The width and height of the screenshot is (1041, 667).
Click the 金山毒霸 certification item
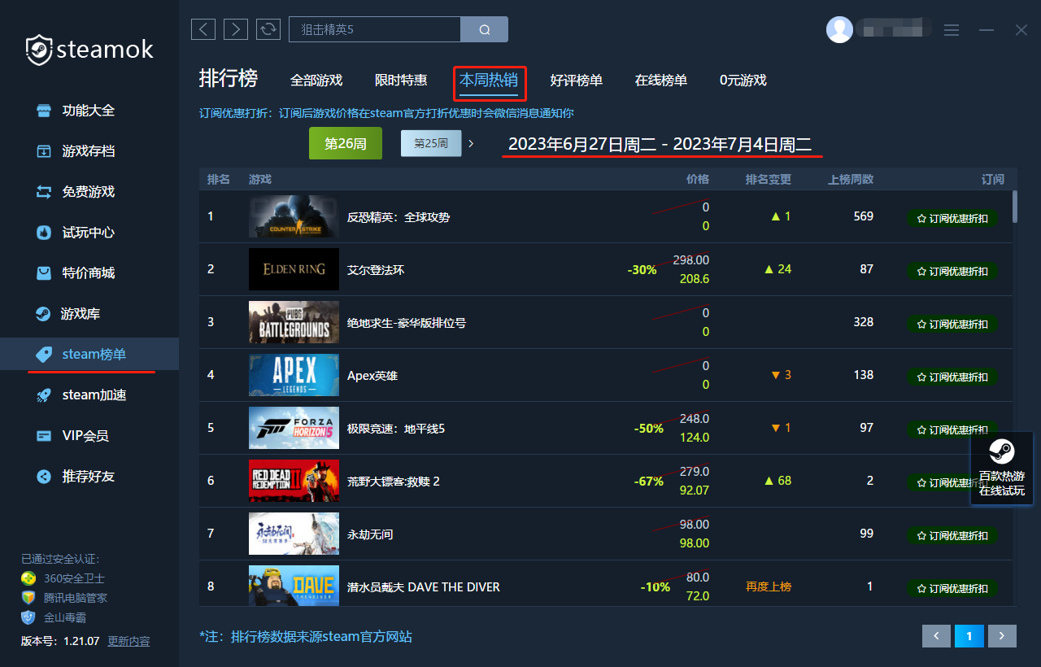click(x=54, y=617)
